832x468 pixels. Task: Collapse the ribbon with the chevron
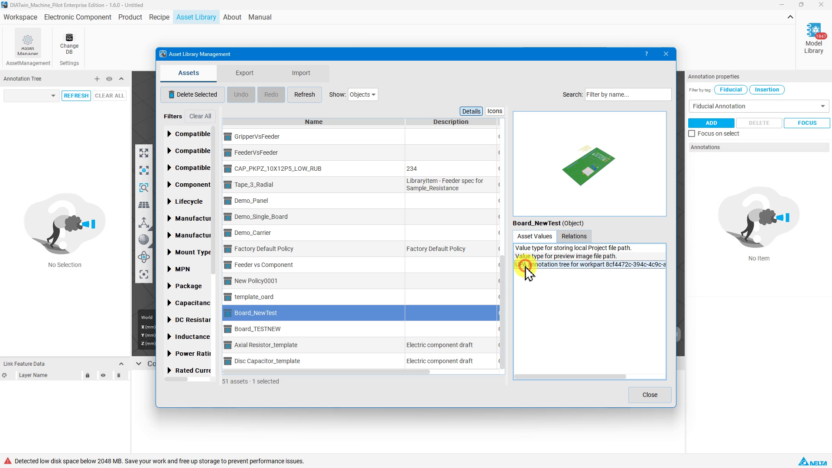click(x=790, y=17)
